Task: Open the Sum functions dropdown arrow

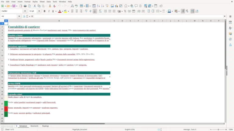Action: tap(30, 16)
